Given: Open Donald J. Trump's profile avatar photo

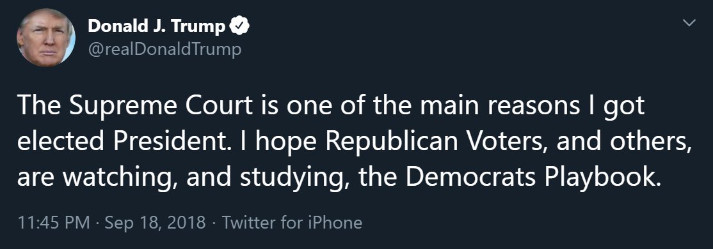Looking at the screenshot, I should (46, 38).
